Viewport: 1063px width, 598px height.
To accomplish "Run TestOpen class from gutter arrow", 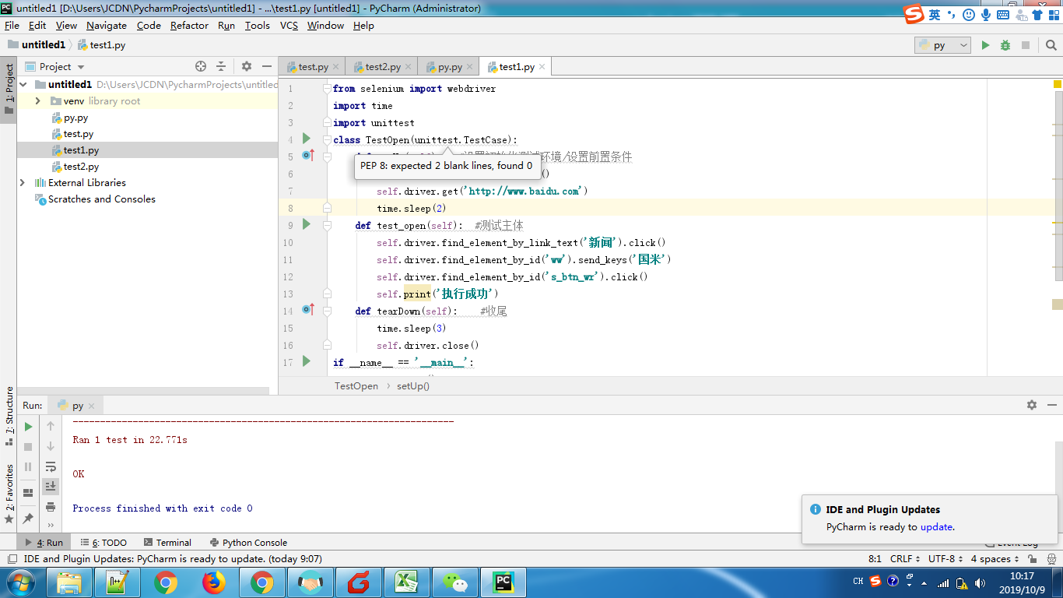I will pyautogui.click(x=307, y=139).
